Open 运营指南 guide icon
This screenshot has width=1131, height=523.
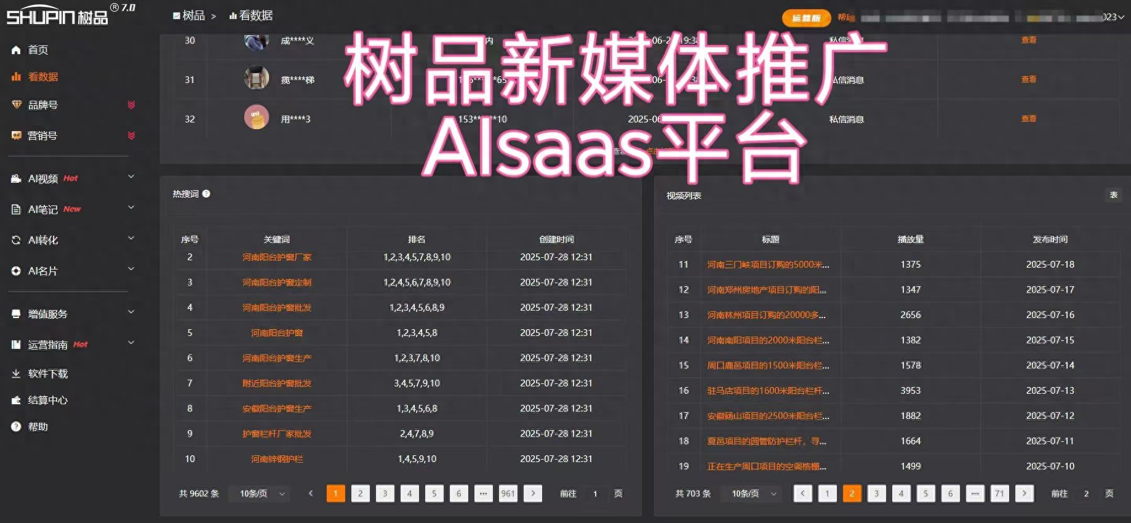coord(16,345)
